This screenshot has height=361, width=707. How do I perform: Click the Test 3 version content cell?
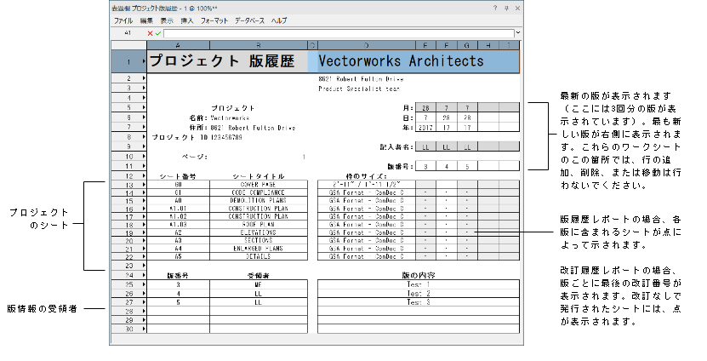tap(419, 302)
